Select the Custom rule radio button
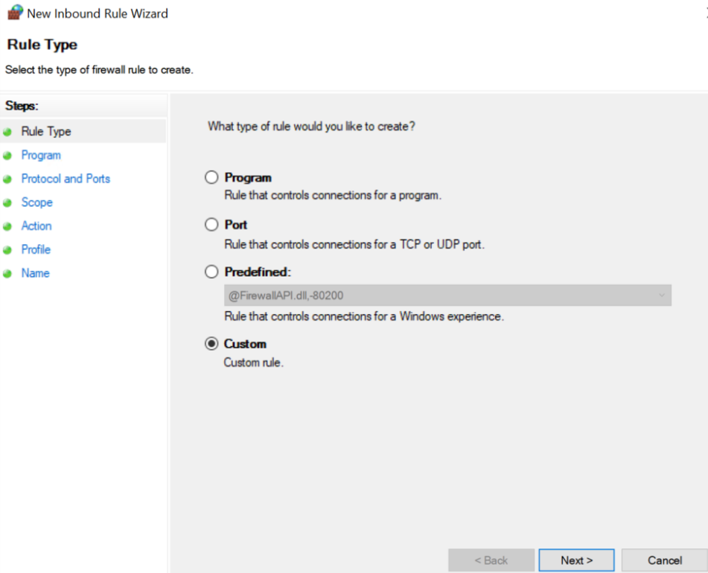 coord(211,344)
